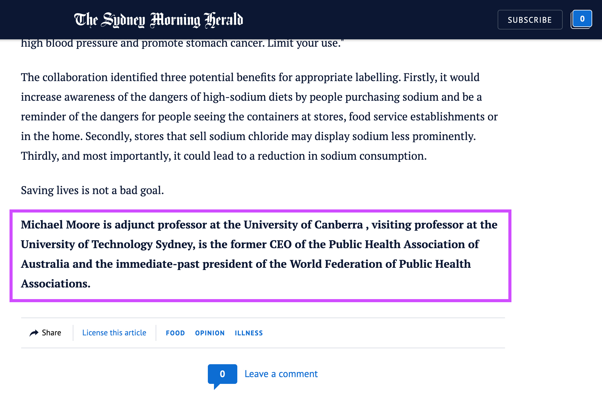Click Leave a comment
This screenshot has width=602, height=398.
click(x=281, y=374)
